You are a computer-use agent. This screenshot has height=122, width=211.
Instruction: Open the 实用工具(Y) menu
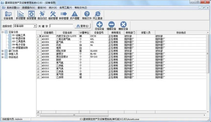[66, 8]
